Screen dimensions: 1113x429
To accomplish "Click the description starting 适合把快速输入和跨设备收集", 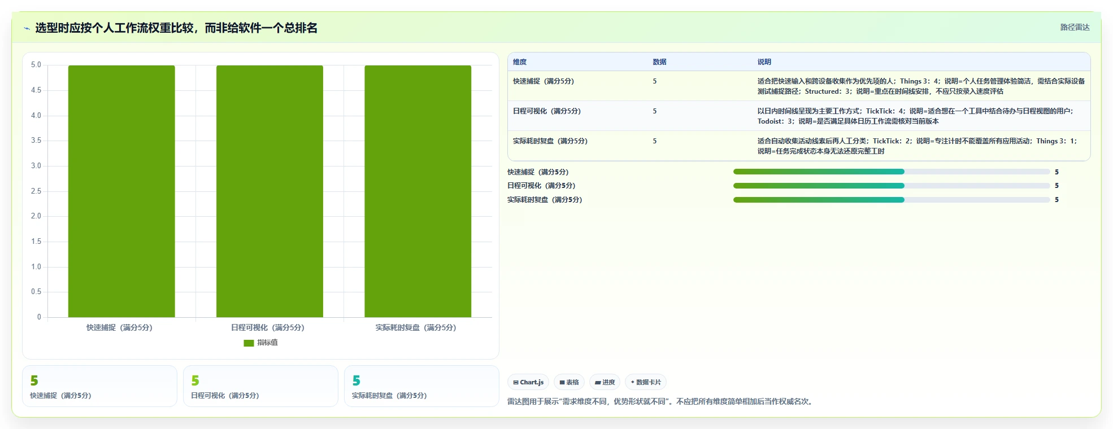I will click(x=921, y=86).
